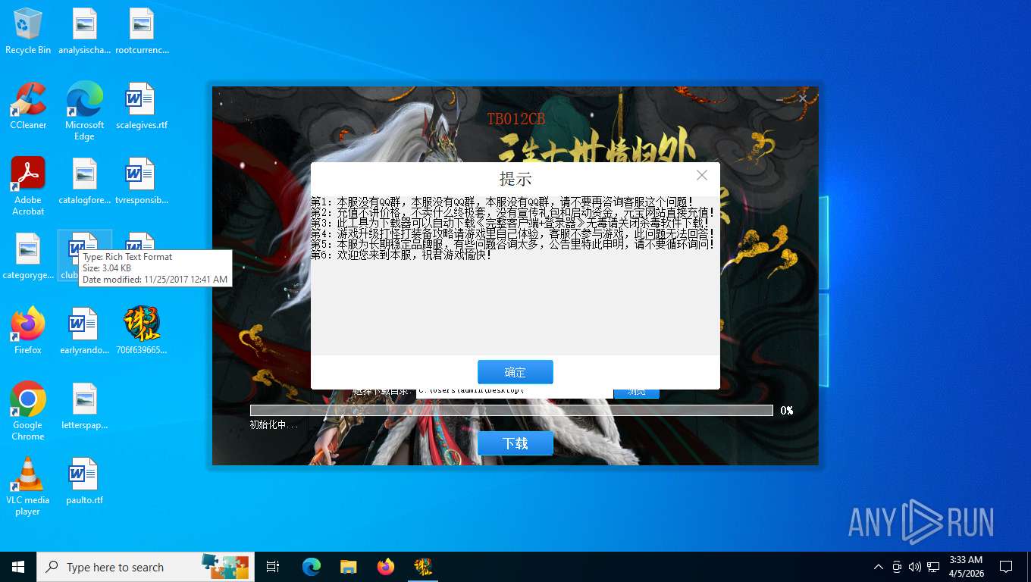
Task: Click the 0% progress label
Action: point(787,411)
